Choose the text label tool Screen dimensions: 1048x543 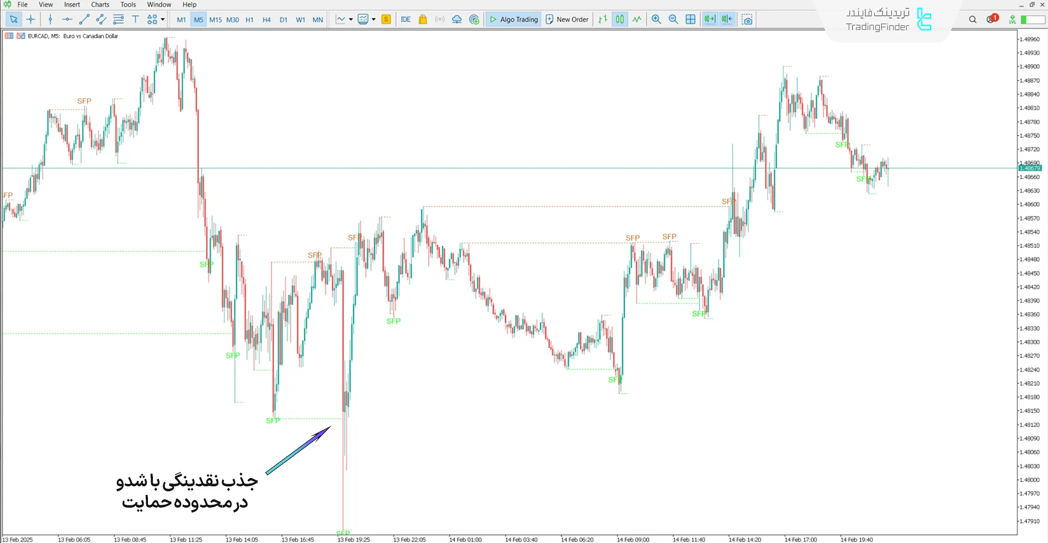(x=135, y=20)
